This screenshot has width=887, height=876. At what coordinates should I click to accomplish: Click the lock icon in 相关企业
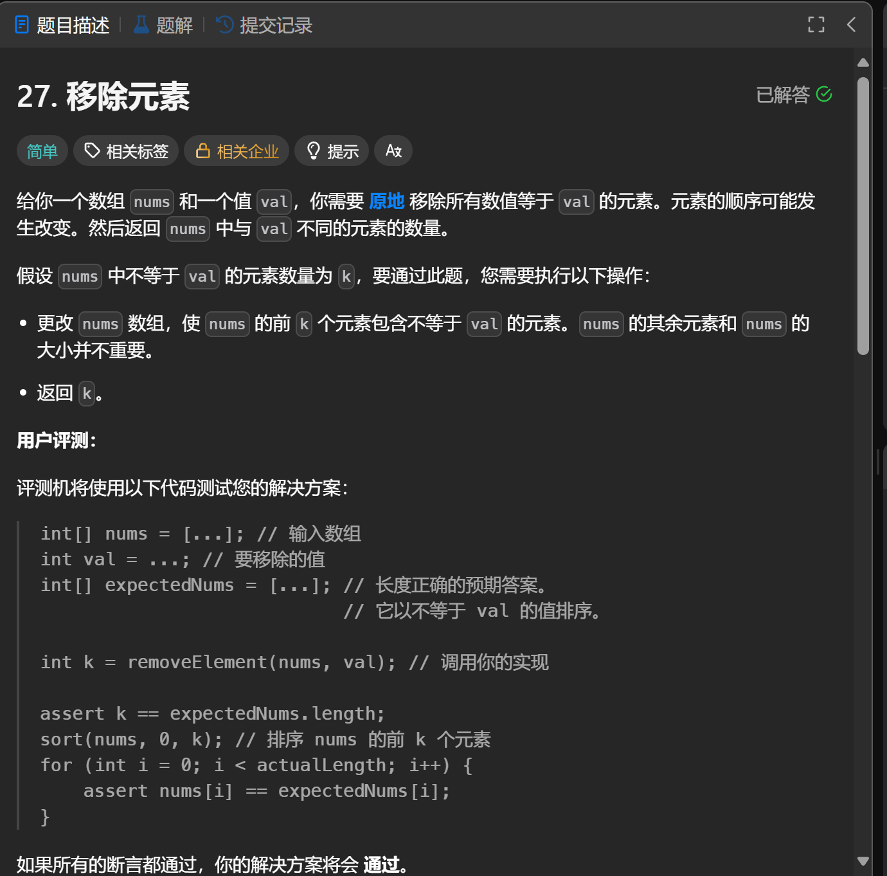click(x=203, y=151)
